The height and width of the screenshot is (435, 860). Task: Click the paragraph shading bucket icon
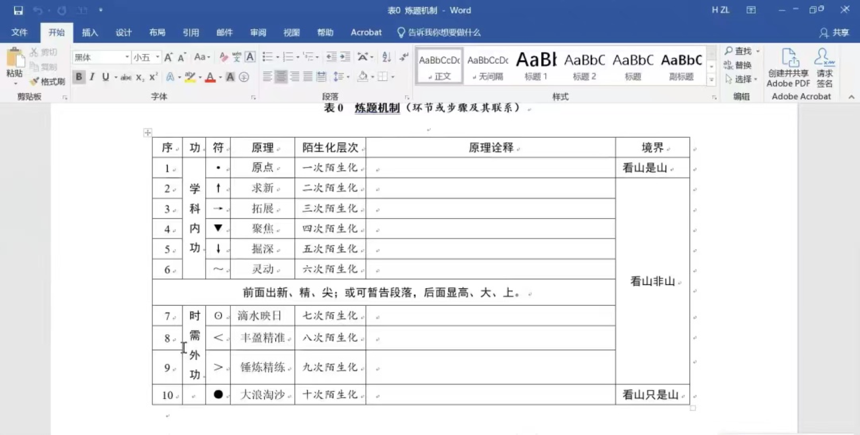tap(362, 76)
